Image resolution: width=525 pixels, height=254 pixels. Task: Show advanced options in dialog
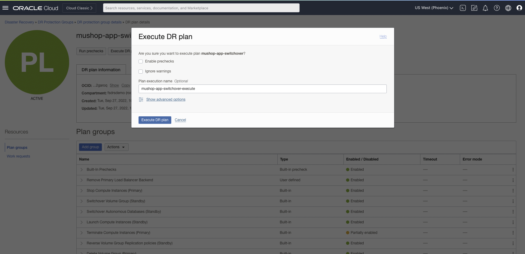(x=166, y=99)
